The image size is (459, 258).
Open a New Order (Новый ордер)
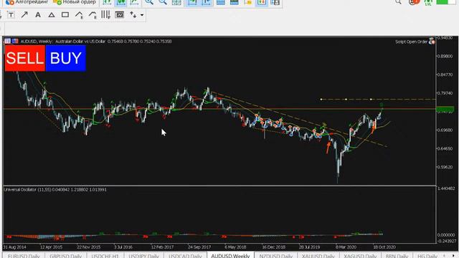(x=75, y=2)
